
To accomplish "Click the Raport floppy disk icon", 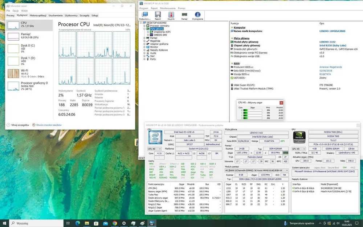I will pyautogui.click(x=158, y=15).
